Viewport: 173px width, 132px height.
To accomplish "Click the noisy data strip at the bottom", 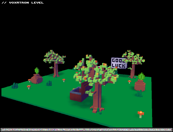I will pyautogui.click(x=86, y=130).
